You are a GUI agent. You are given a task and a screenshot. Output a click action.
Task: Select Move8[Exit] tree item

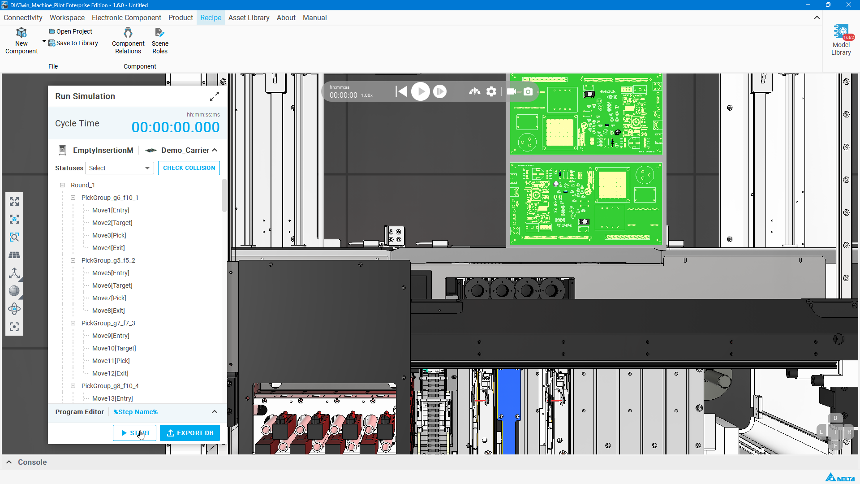click(x=108, y=311)
